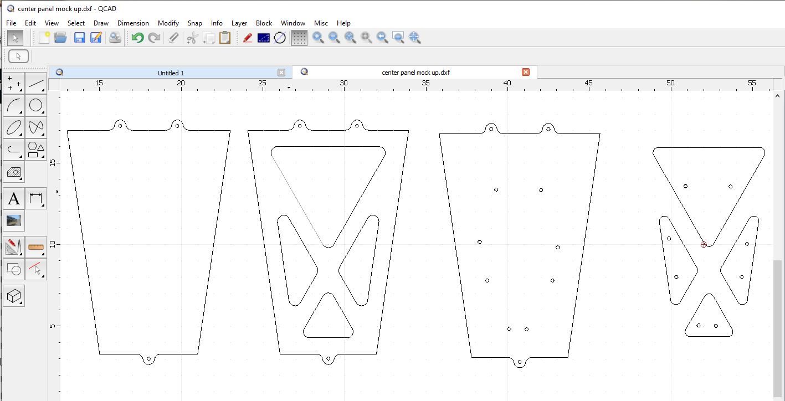Open the measuring ruler tool

coord(36,246)
